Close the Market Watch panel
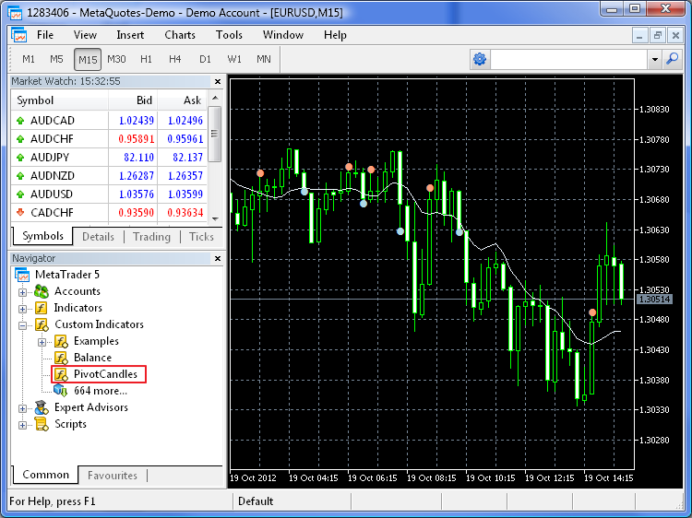 coord(218,81)
